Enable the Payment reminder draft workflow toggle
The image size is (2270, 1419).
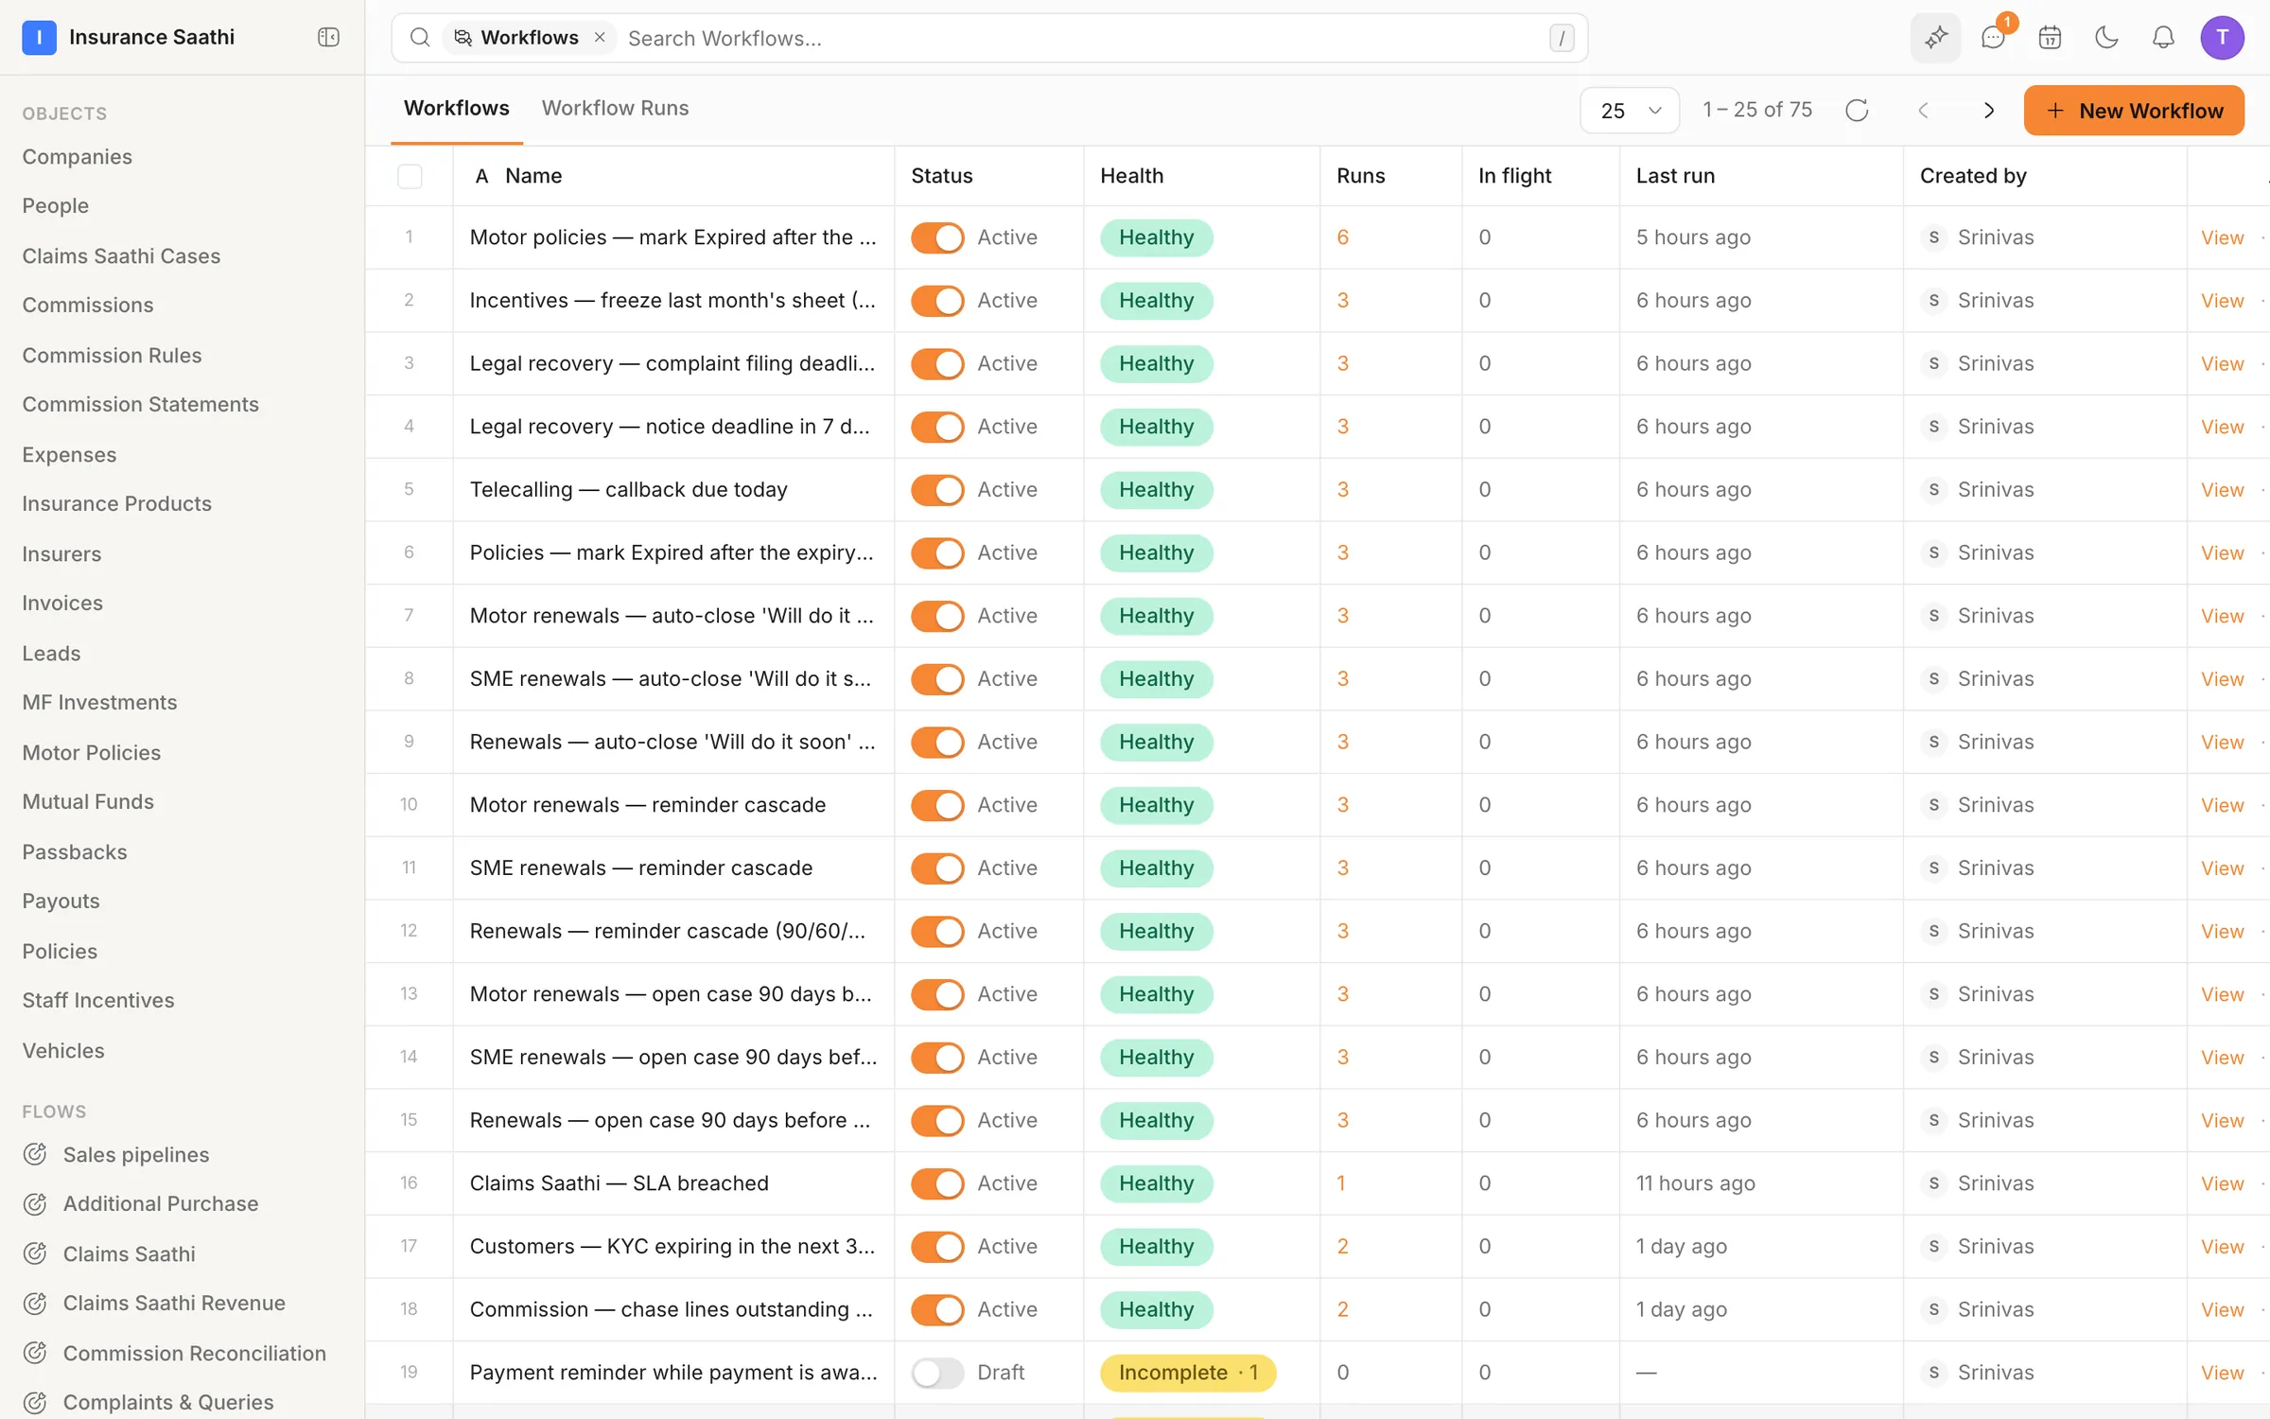coord(936,1373)
